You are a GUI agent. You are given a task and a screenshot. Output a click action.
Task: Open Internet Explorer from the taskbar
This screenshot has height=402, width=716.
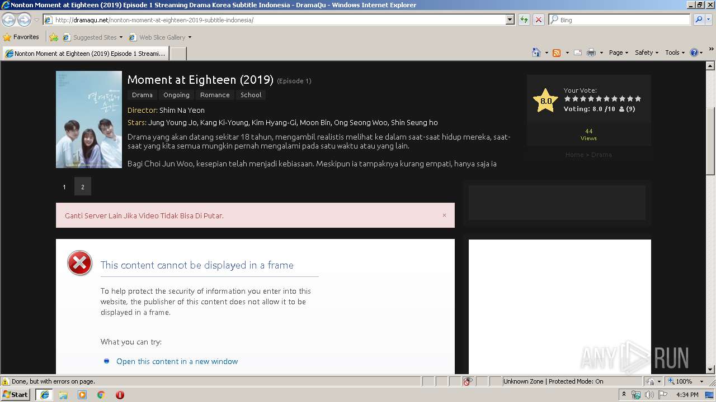44,395
